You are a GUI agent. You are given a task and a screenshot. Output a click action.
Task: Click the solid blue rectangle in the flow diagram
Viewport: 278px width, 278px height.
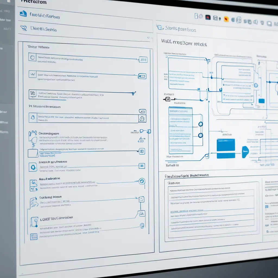click(226, 146)
